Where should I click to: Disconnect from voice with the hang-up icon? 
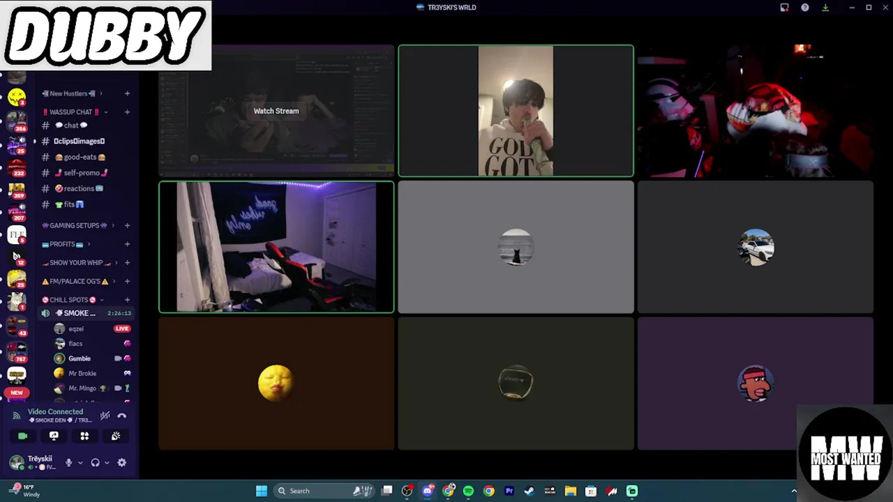tap(122, 416)
